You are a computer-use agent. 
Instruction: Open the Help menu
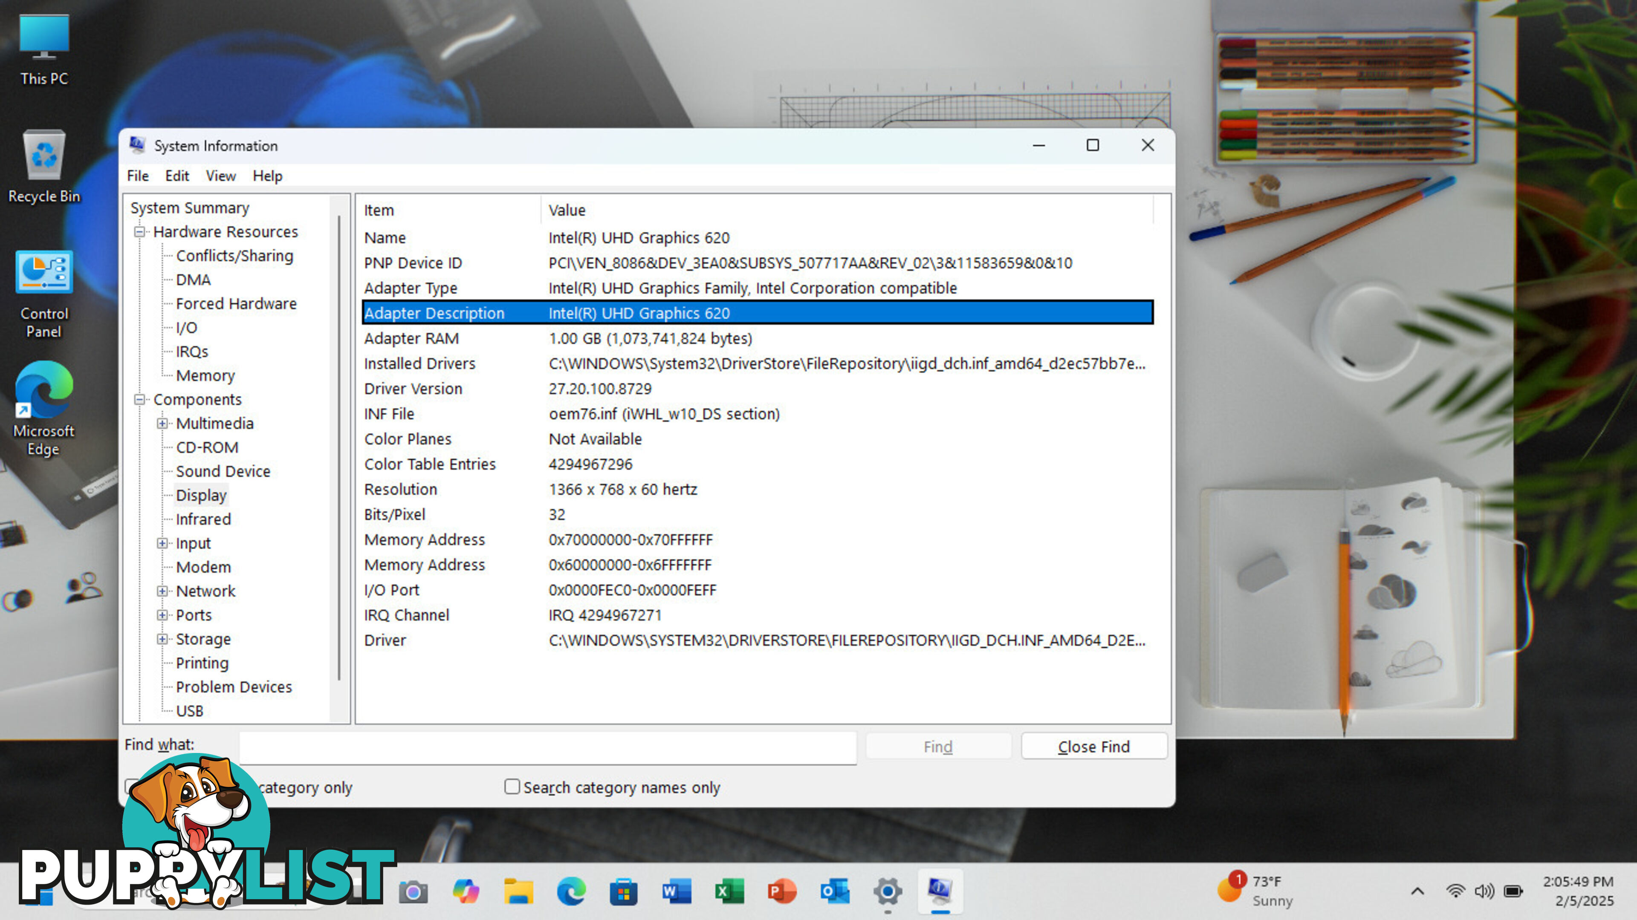point(268,176)
